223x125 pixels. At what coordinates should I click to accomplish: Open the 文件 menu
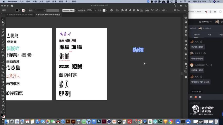point(22,2)
